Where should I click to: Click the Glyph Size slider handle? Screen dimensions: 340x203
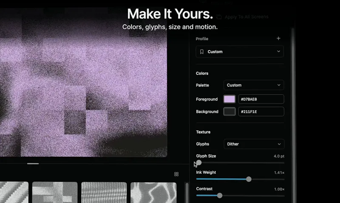point(199,163)
